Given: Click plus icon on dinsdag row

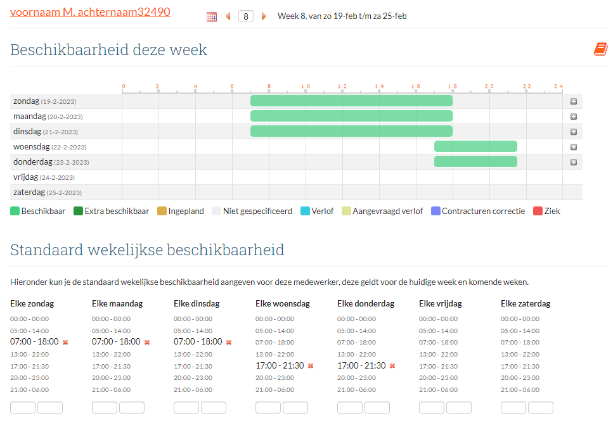Looking at the screenshot, I should [x=573, y=132].
